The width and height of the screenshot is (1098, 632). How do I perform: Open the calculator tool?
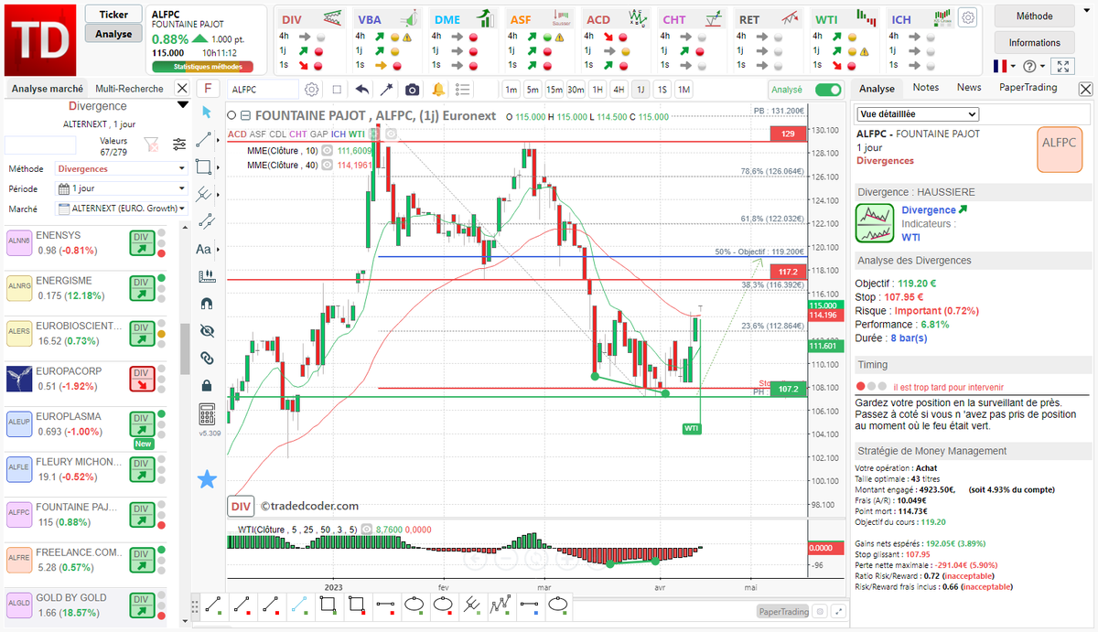tap(207, 413)
